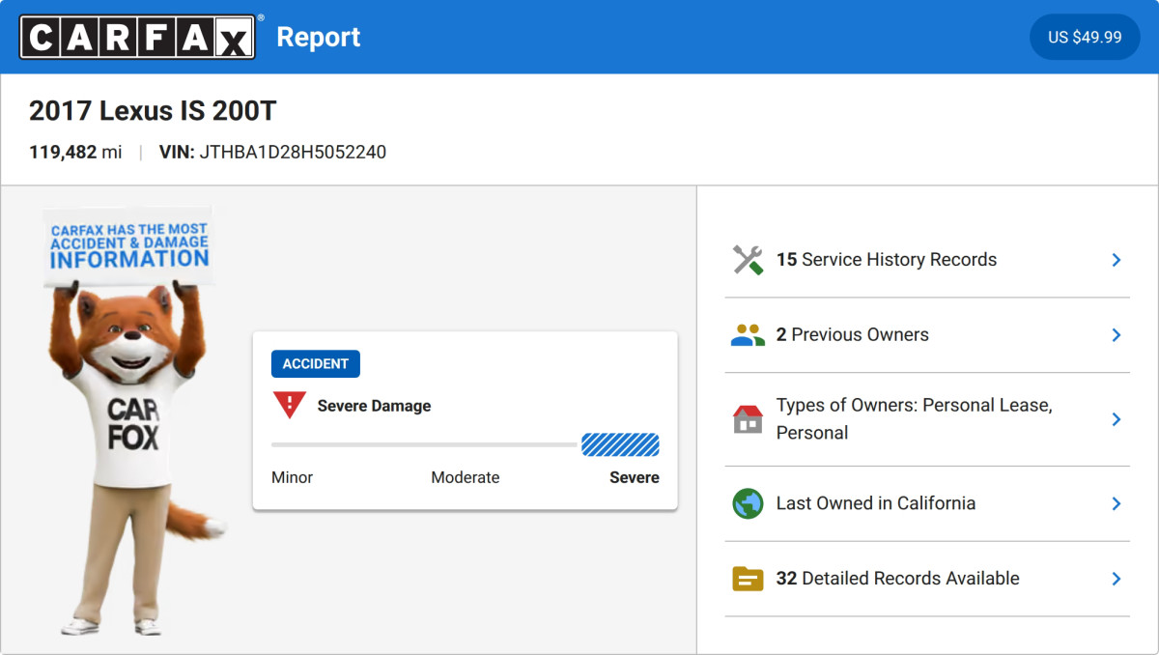
Task: Click the two-people previous owners icon
Action: click(x=748, y=335)
